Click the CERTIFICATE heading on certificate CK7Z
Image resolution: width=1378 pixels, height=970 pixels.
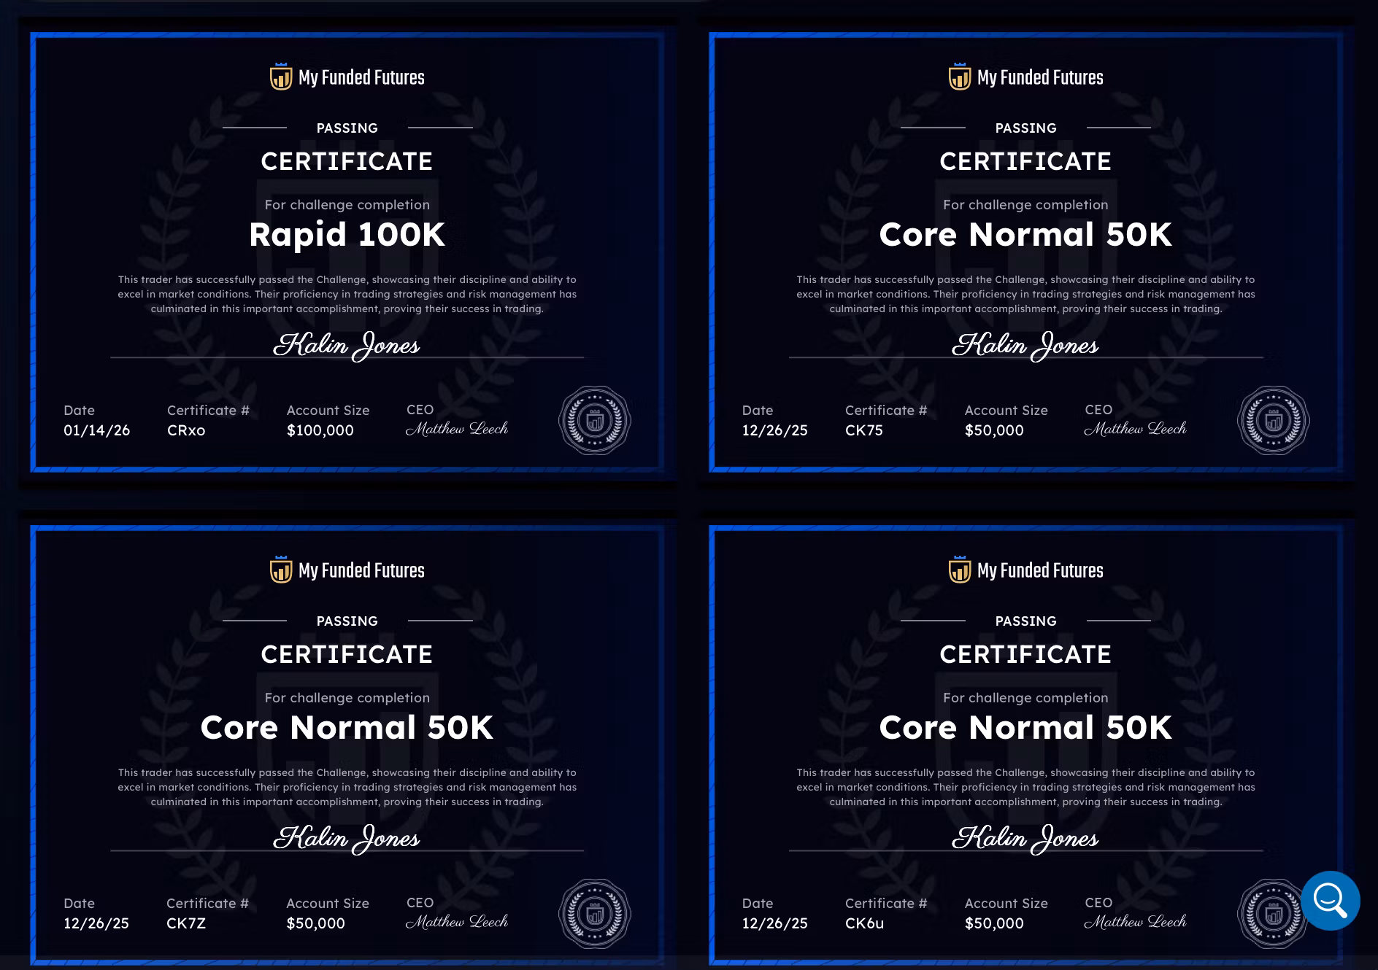pyautogui.click(x=347, y=654)
